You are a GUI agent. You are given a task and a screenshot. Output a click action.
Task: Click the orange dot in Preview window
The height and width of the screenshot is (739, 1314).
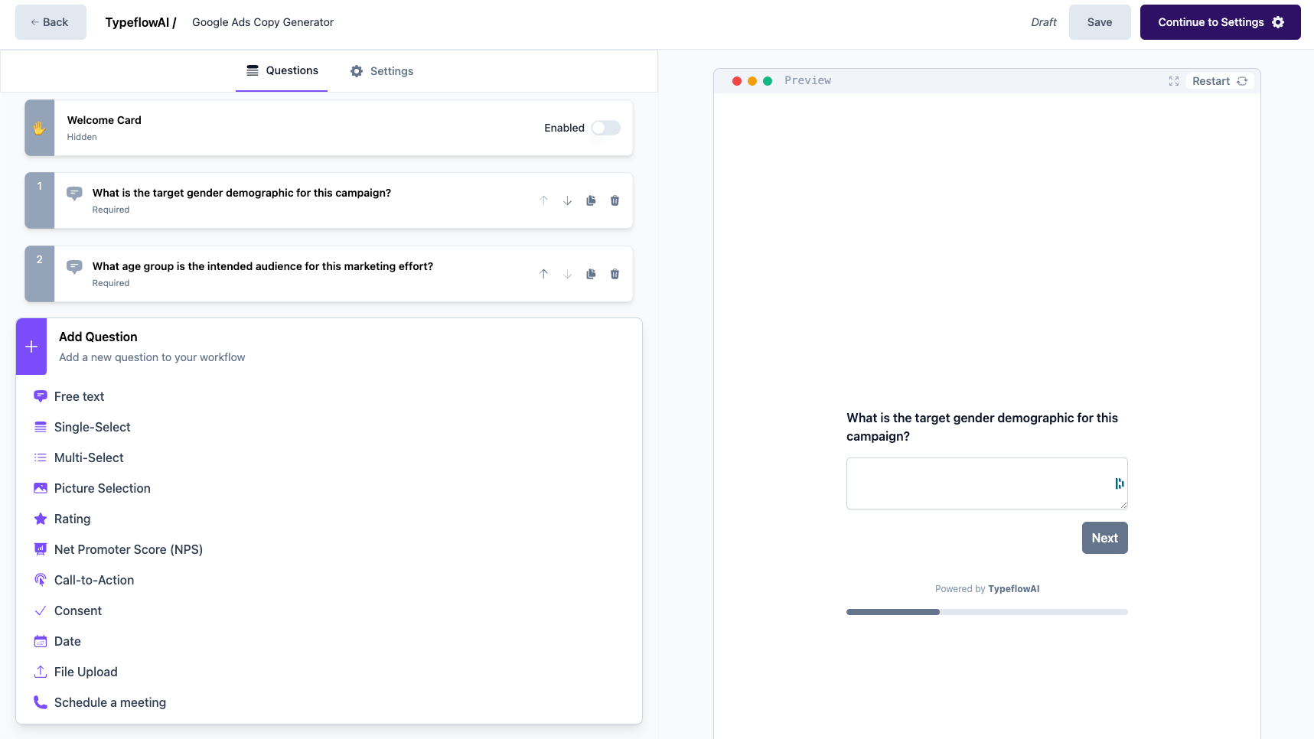pos(752,81)
